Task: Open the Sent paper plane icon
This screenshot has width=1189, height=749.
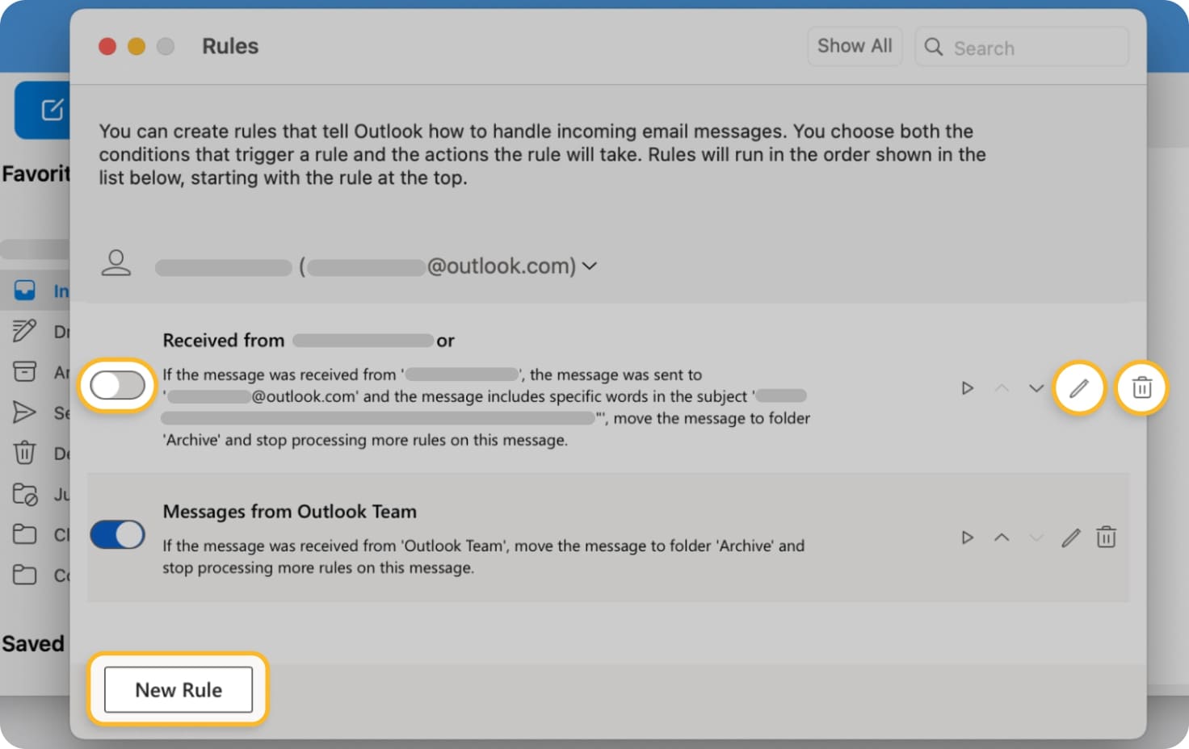Action: [25, 412]
